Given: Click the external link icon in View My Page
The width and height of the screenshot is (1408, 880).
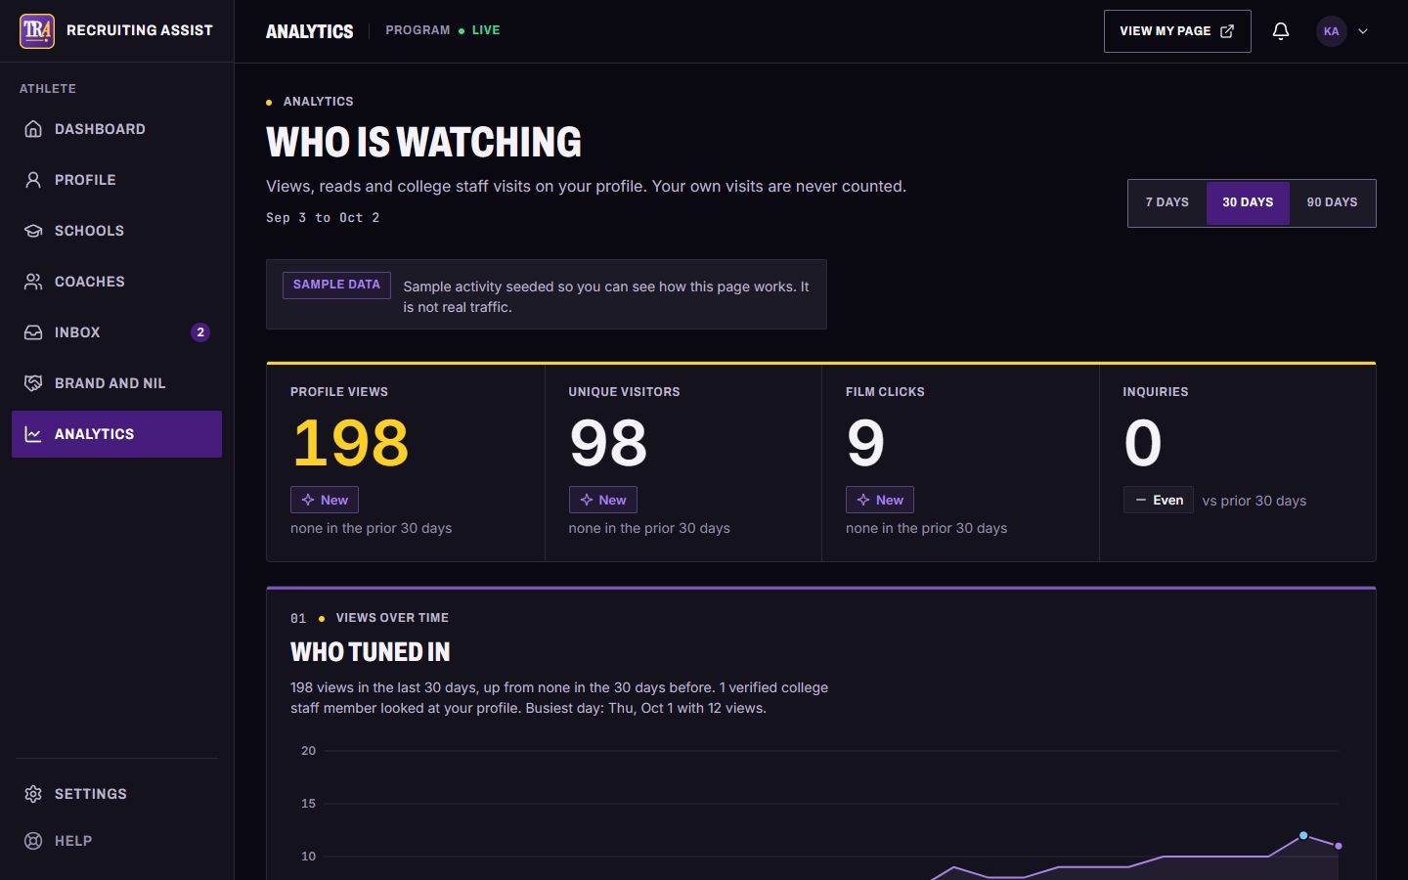Looking at the screenshot, I should (1227, 31).
